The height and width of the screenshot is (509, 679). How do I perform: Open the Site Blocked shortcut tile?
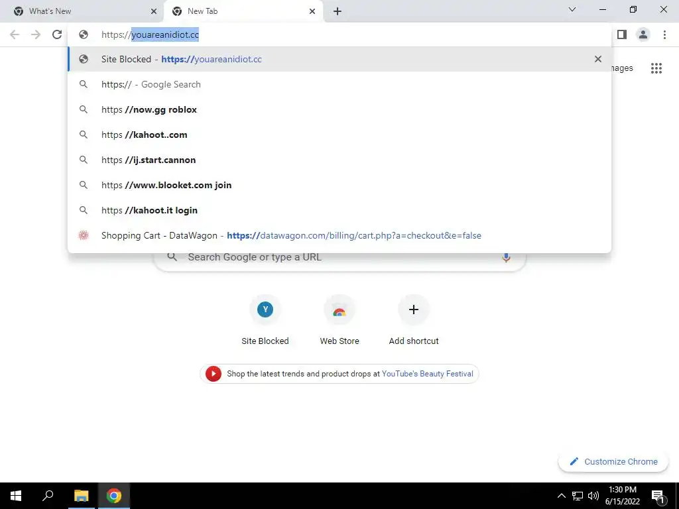(265, 320)
